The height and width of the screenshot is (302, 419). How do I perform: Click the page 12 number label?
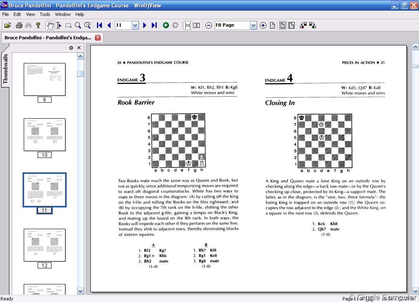click(x=44, y=266)
